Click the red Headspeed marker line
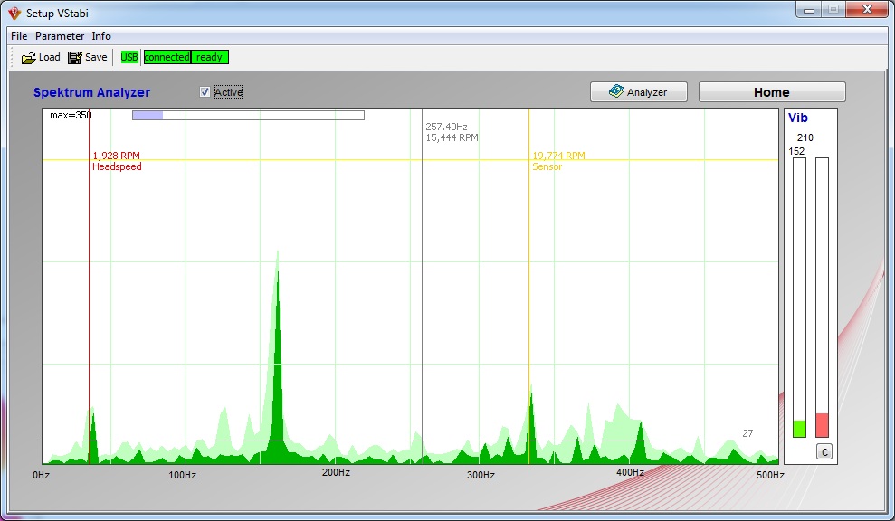 click(x=89, y=285)
